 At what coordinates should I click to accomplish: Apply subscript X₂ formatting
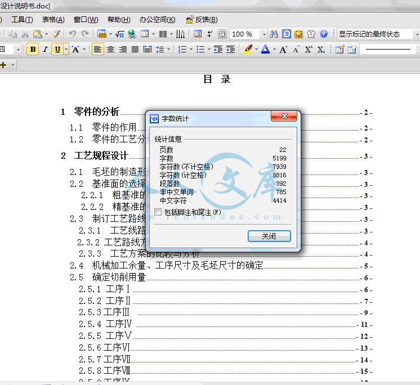tap(321, 50)
